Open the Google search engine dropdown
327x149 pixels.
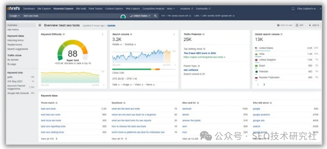(x=15, y=16)
